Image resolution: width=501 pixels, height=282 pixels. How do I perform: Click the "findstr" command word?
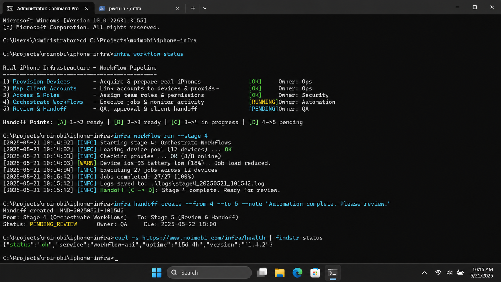click(x=287, y=238)
